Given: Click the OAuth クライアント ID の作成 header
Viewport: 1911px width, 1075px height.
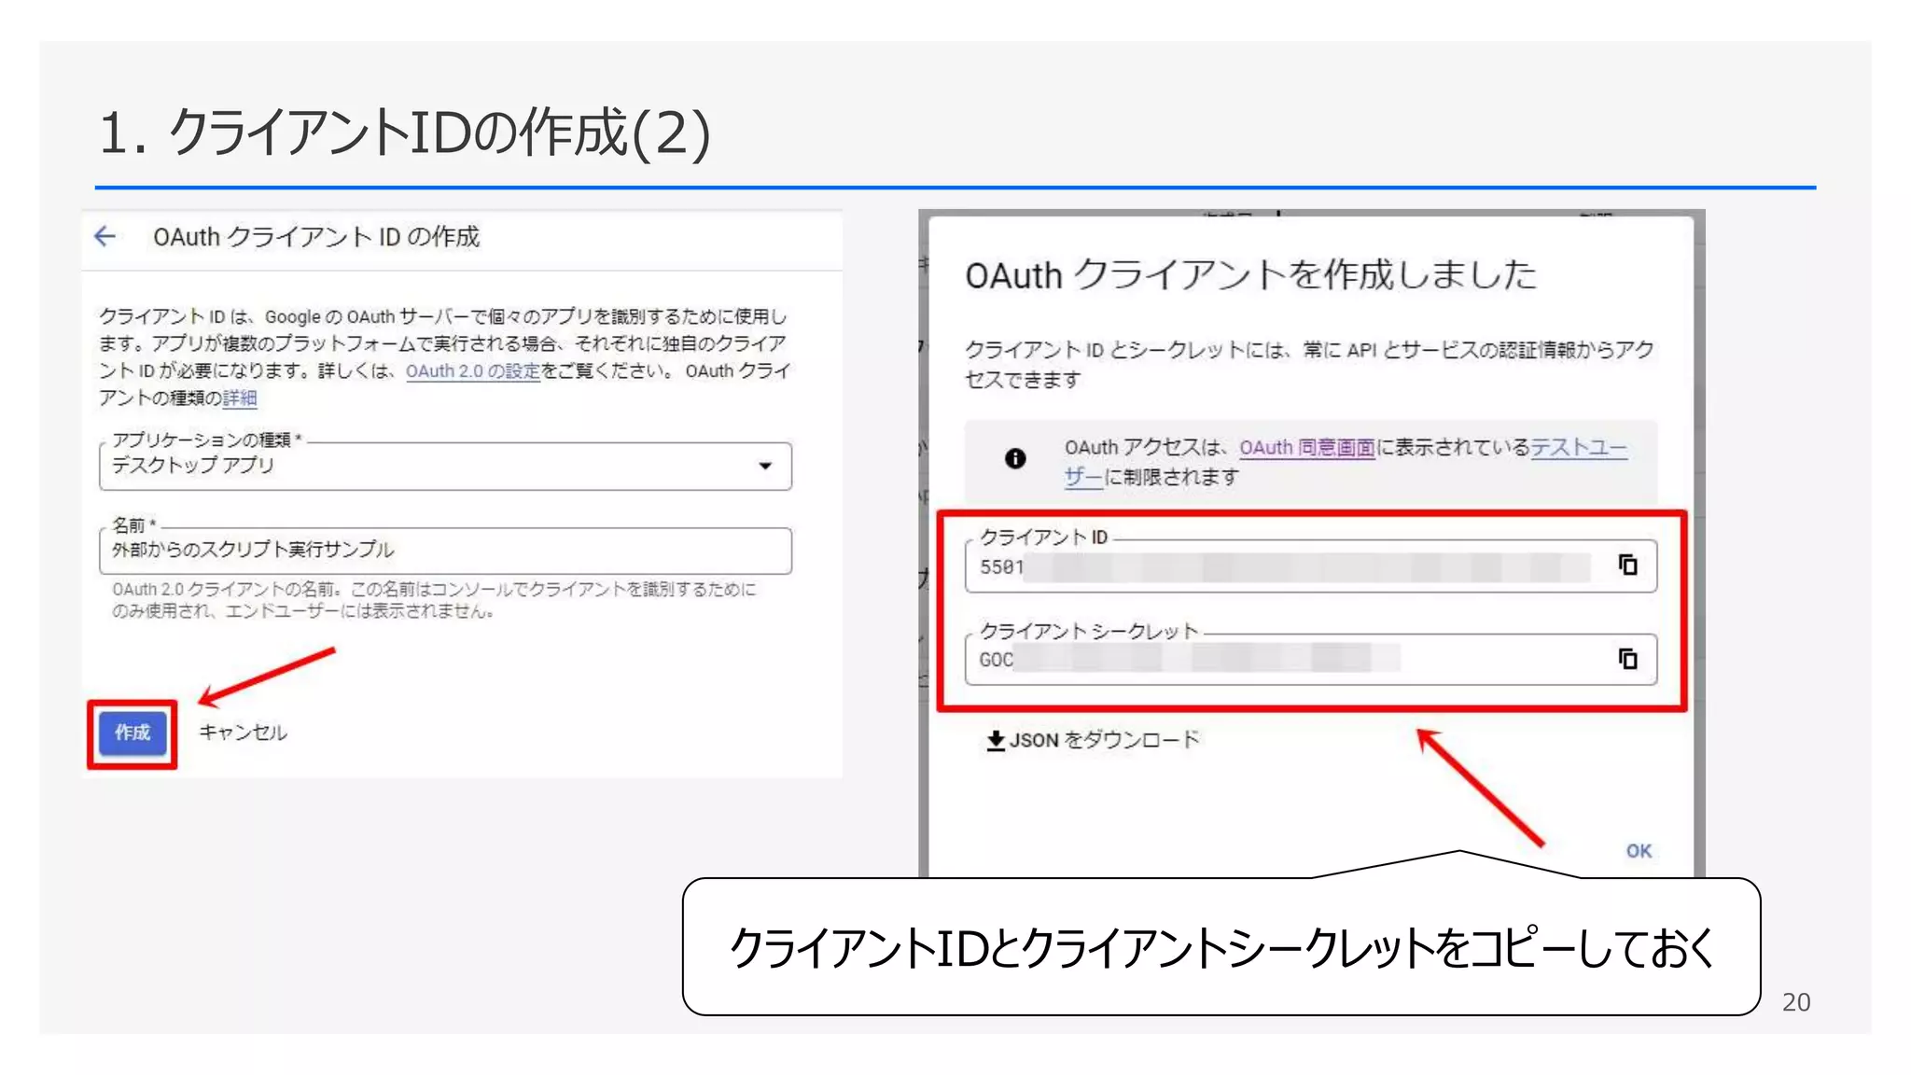Looking at the screenshot, I should pos(316,237).
